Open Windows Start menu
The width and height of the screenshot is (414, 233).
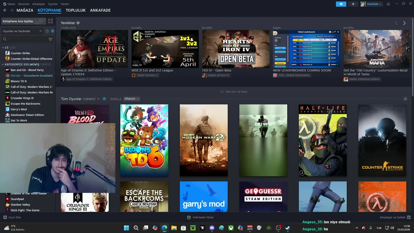[x=126, y=228]
